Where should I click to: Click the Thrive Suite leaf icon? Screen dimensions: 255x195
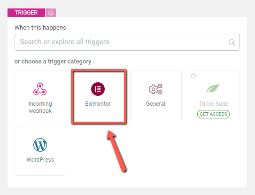coord(213,88)
